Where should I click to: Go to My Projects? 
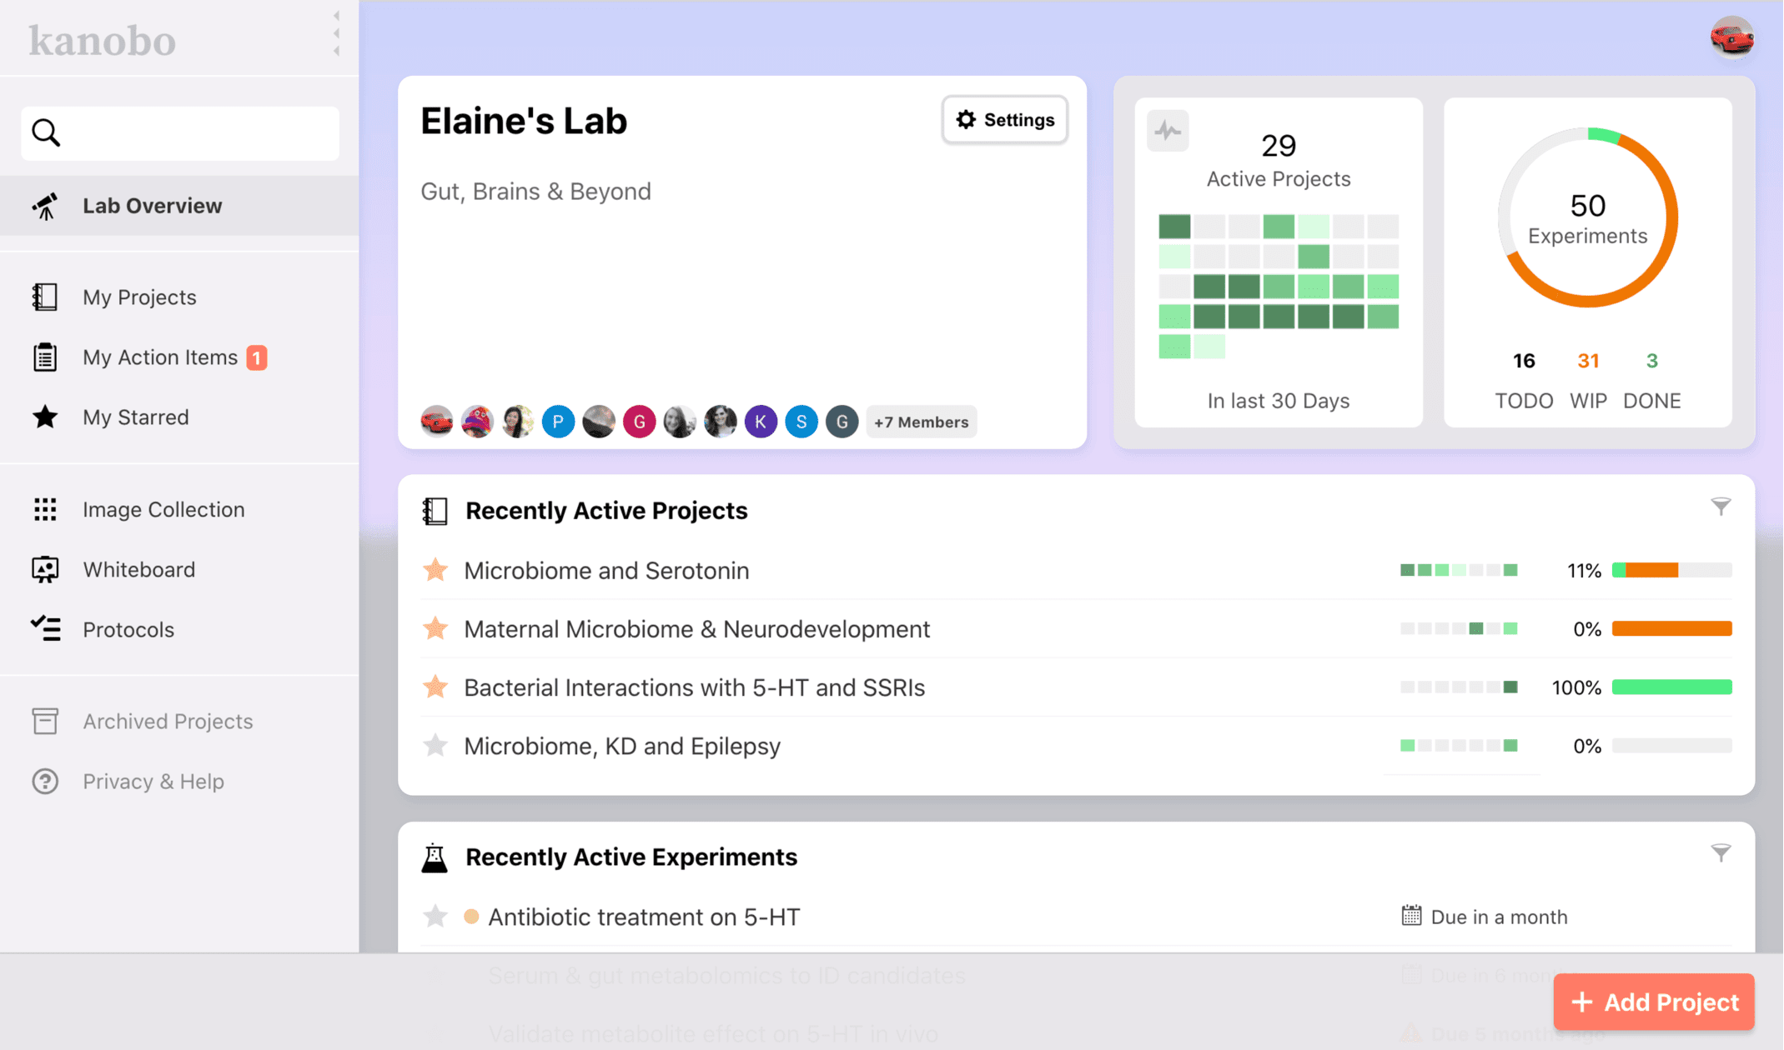(139, 297)
